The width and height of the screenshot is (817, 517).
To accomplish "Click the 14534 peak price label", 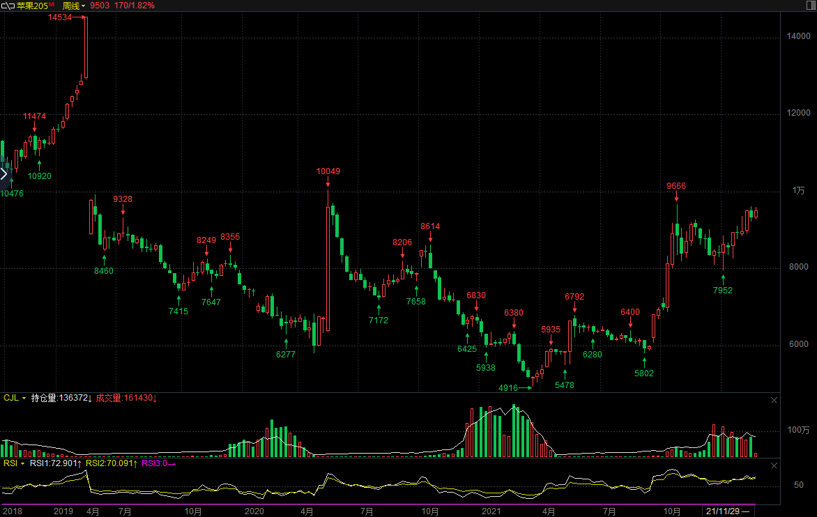I will click(60, 17).
